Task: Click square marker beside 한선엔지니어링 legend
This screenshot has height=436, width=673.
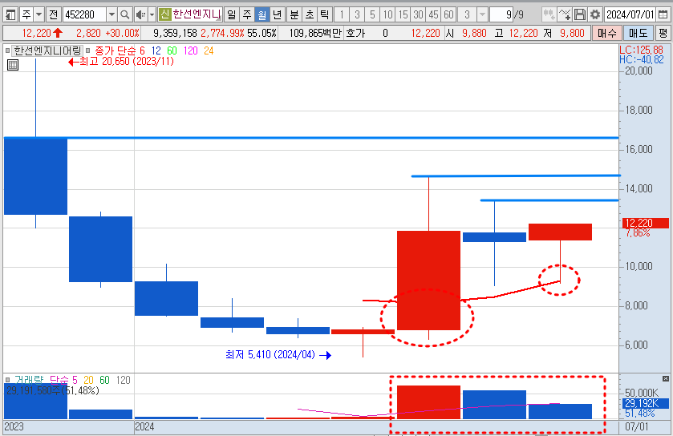Action: (8, 50)
